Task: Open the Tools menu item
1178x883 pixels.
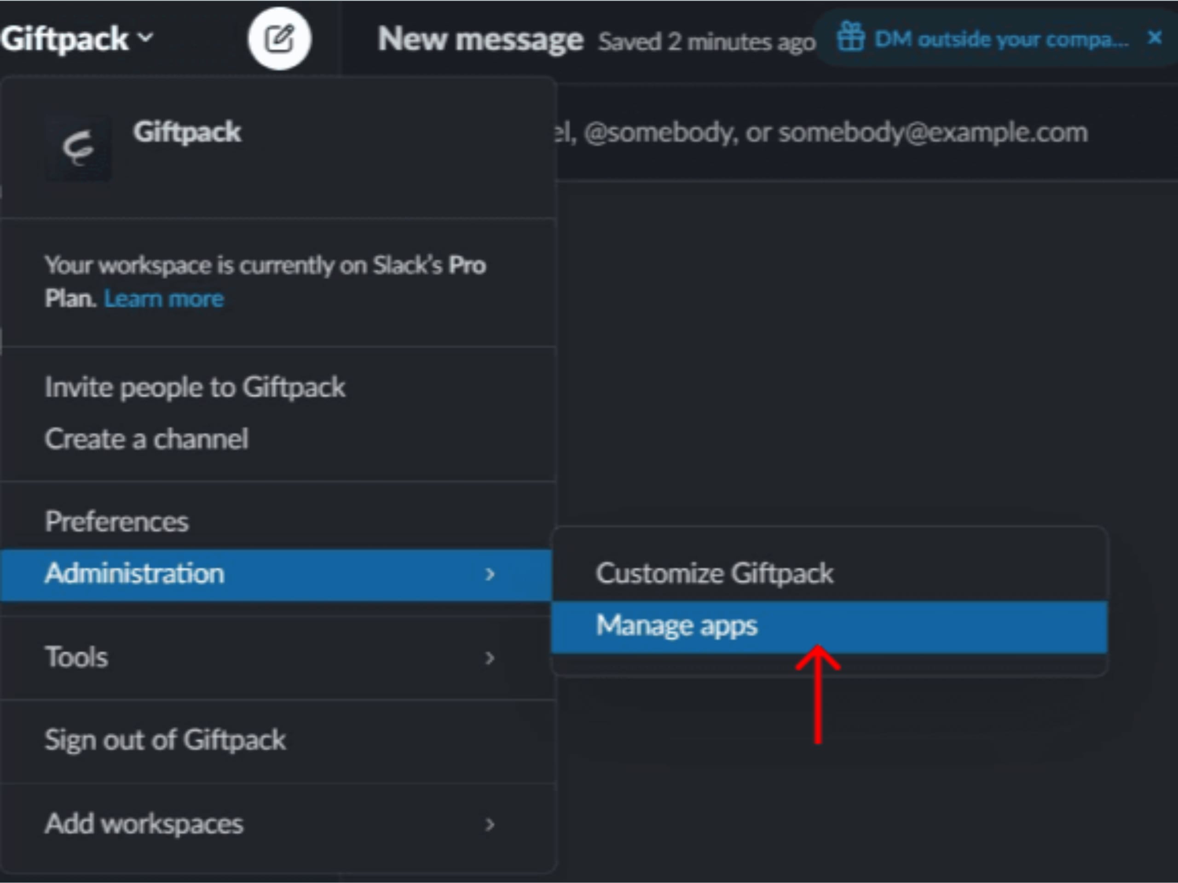Action: coord(277,657)
